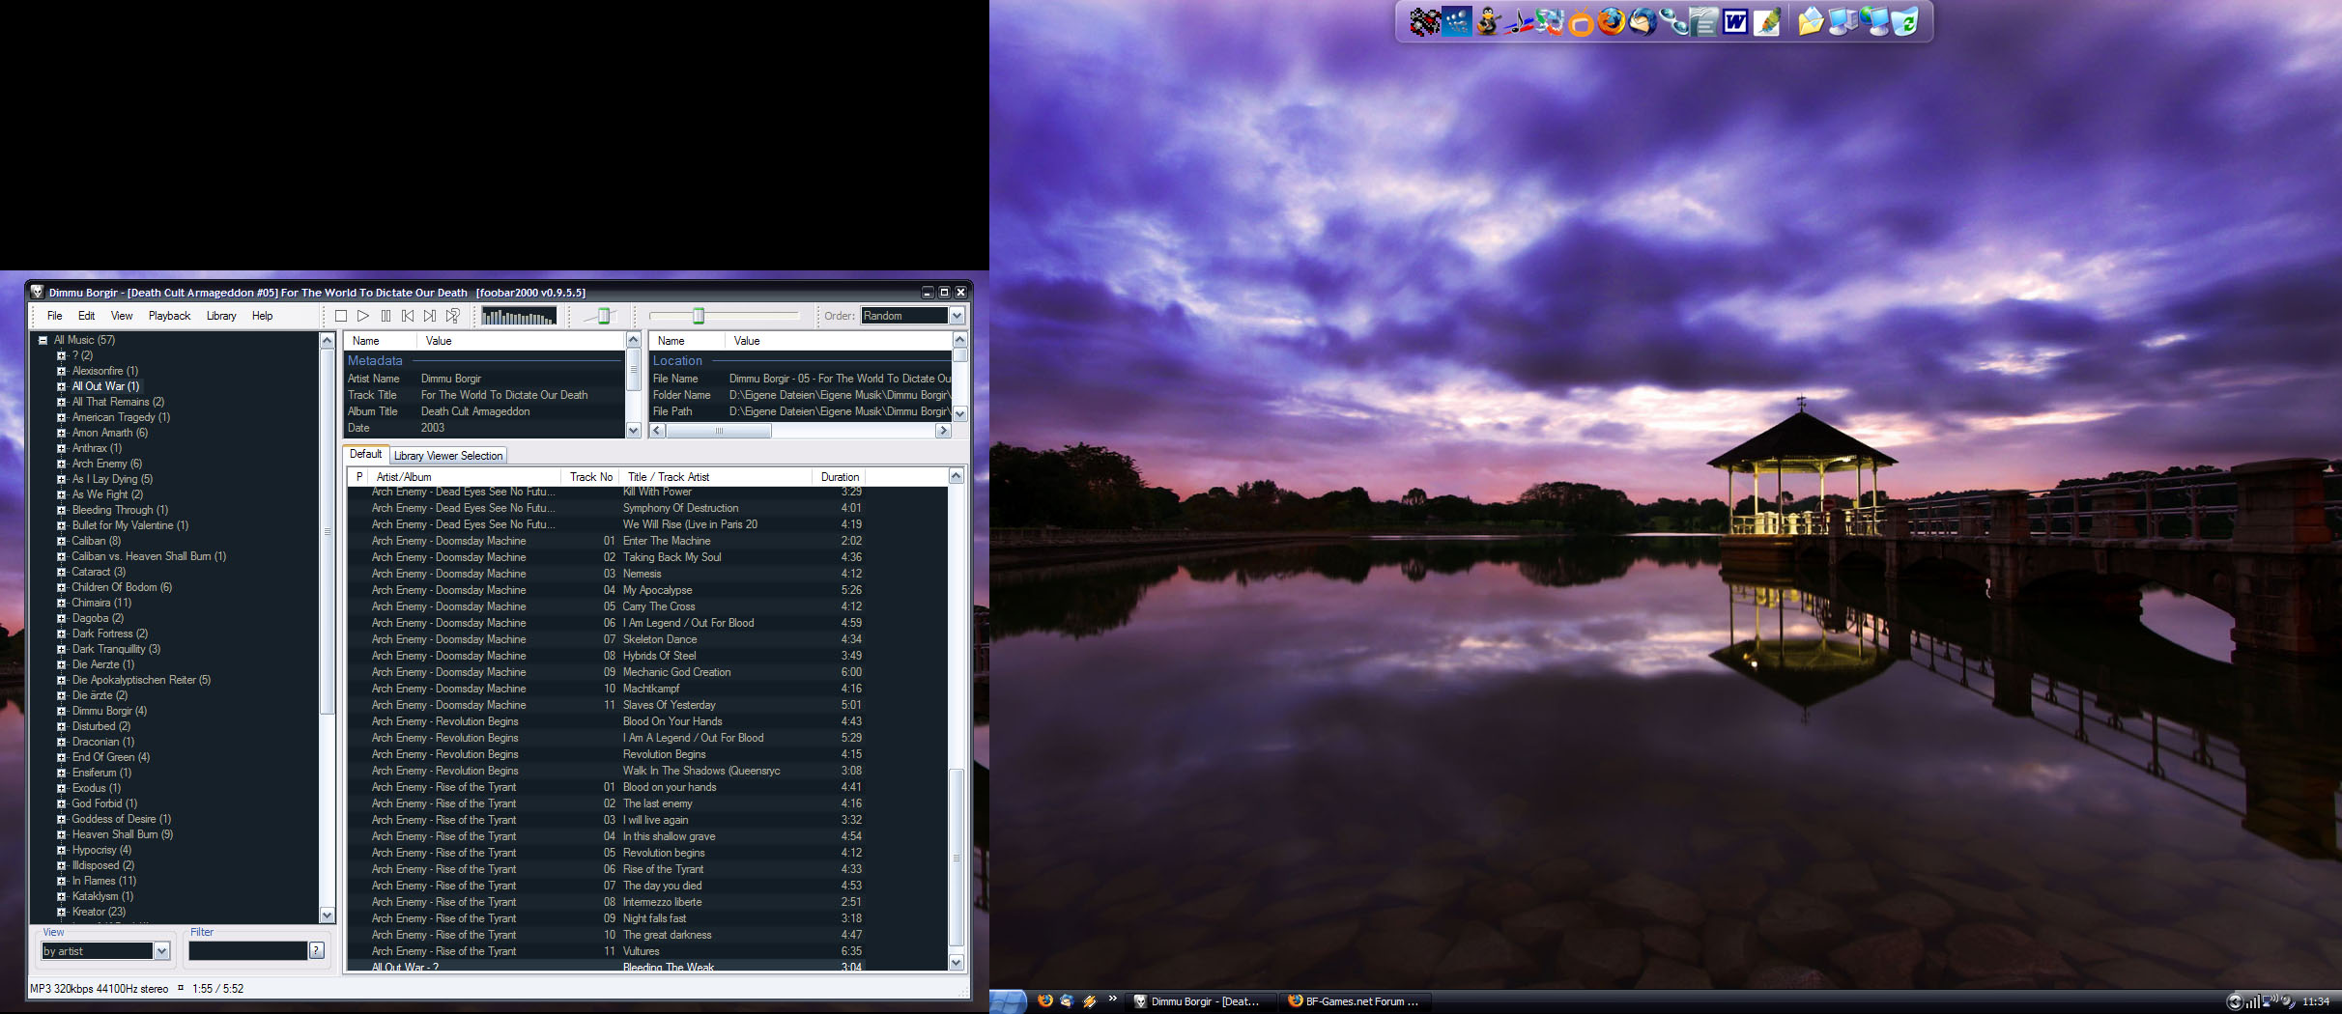2342x1014 pixels.
Task: Skip to the next track
Action: (430, 316)
